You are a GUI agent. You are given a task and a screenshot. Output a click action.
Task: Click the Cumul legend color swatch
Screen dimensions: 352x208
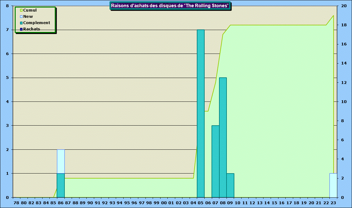21,10
